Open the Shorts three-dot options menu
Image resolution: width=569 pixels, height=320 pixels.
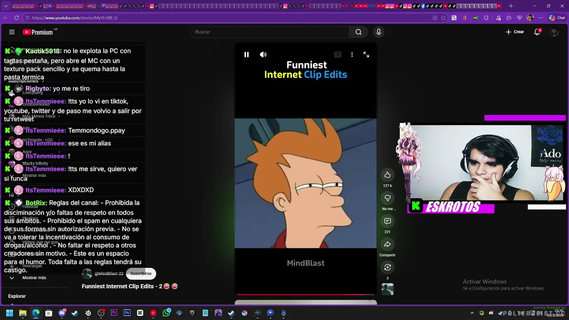pos(352,55)
